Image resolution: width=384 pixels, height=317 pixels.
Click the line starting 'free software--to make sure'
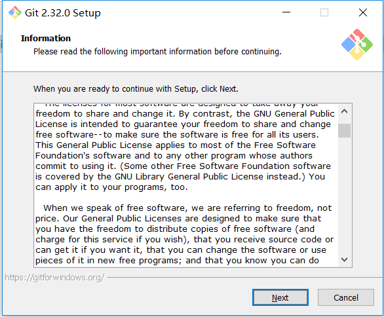177,135
